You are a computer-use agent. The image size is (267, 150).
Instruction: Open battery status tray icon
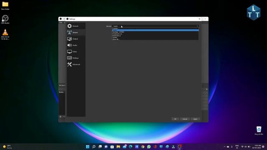(249, 147)
